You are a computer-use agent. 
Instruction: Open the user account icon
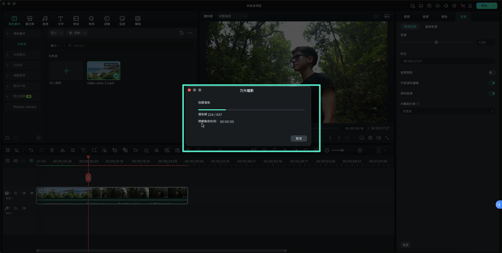(470, 6)
